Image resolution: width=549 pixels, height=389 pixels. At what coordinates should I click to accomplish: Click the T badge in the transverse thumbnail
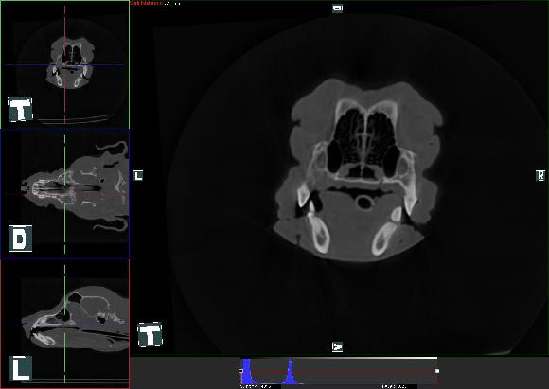pyautogui.click(x=20, y=109)
